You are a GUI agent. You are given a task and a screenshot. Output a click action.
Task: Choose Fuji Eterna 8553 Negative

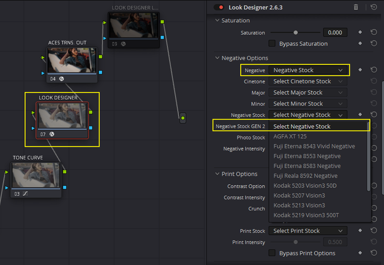coord(318,156)
